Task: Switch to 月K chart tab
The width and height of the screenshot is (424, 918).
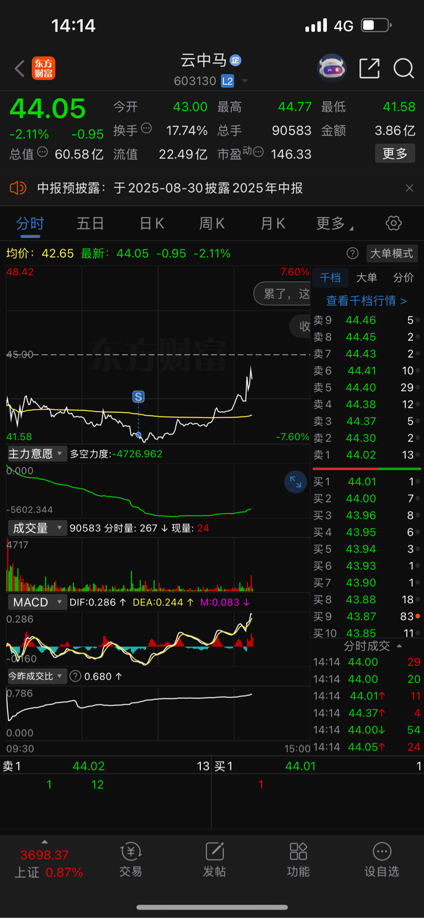Action: point(273,223)
